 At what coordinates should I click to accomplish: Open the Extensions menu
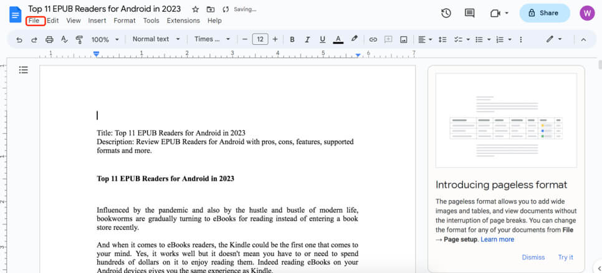(183, 21)
